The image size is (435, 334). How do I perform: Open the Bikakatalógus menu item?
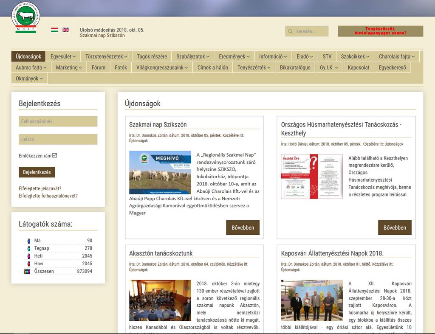point(295,67)
